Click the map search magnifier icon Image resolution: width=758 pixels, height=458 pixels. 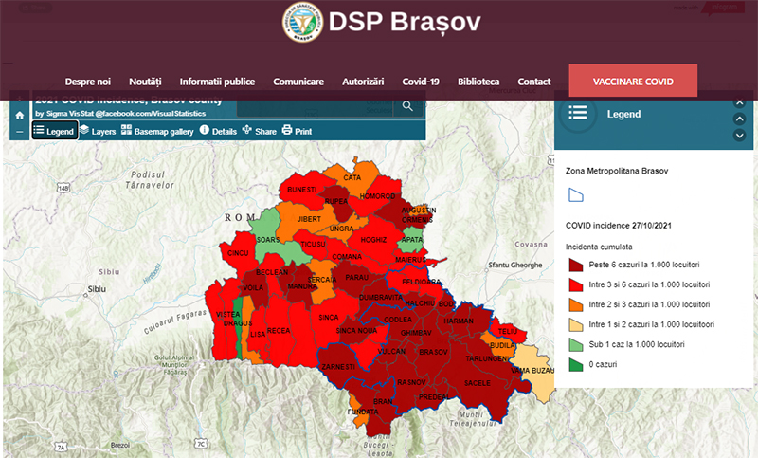pos(407,106)
